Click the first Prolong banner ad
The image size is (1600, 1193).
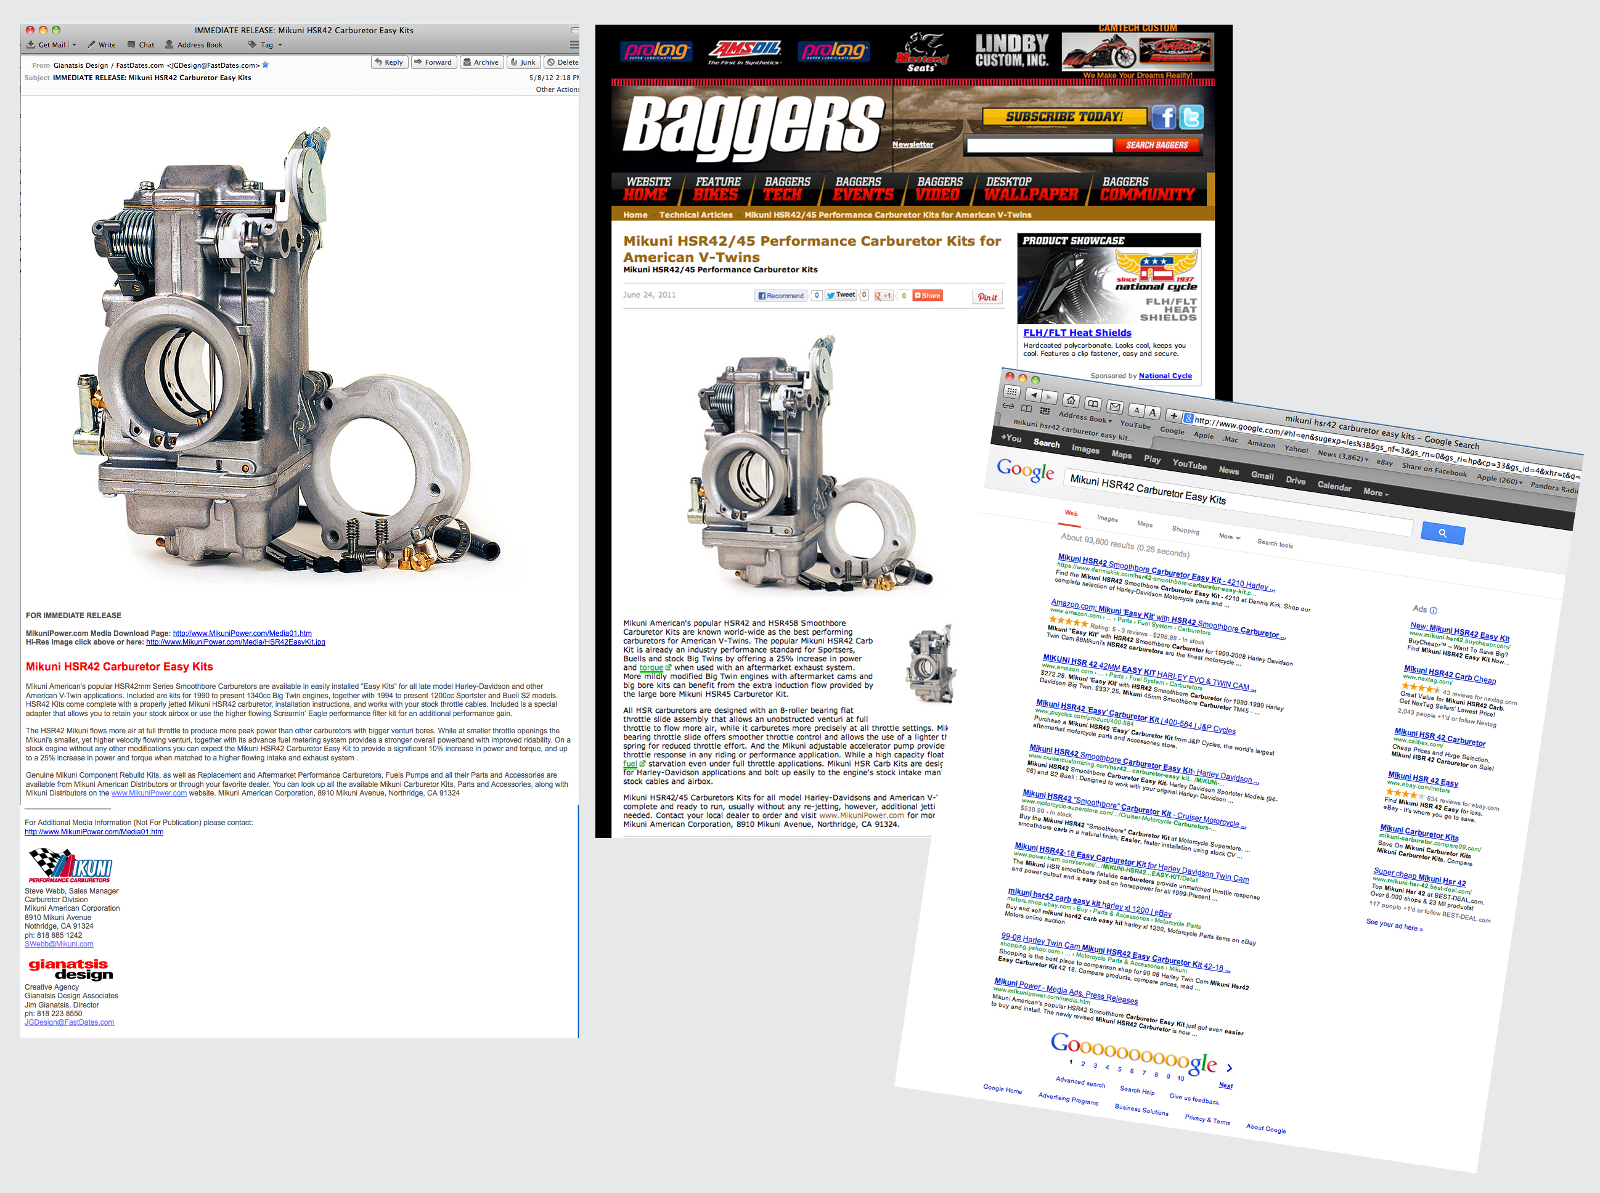pyautogui.click(x=656, y=51)
